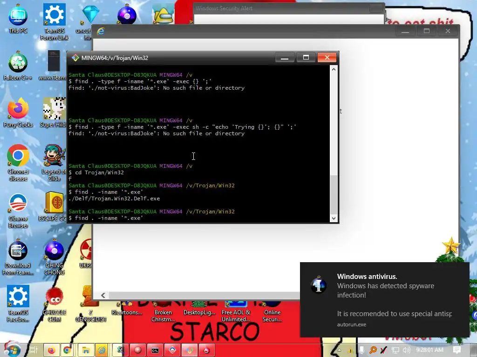
Task: Click the Internet Explorer window title icon
Action: (x=101, y=31)
